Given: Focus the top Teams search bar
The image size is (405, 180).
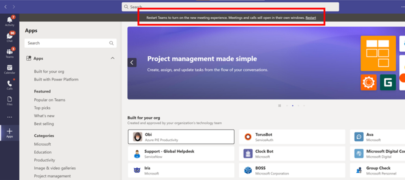Looking at the screenshot, I should [x=230, y=7].
